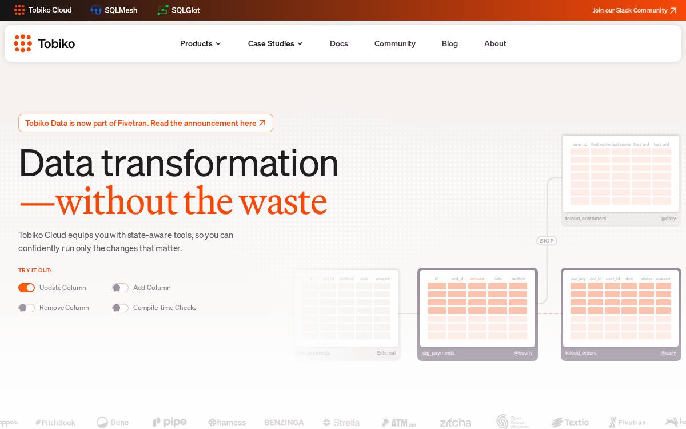The image size is (686, 429).
Task: Click the Open Source Observer logo
Action: [x=513, y=422]
